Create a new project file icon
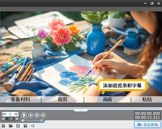 click(4, 126)
